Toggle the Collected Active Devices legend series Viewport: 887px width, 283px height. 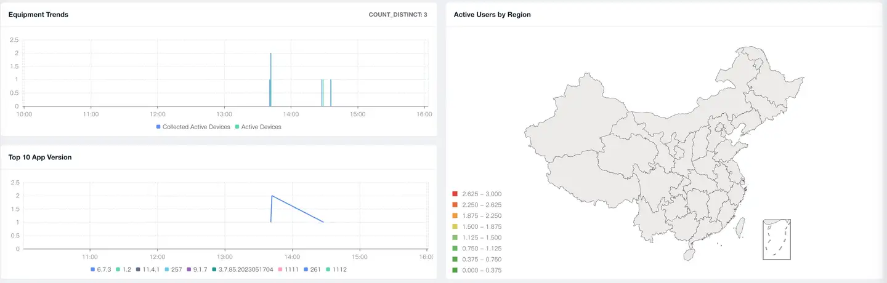193,127
